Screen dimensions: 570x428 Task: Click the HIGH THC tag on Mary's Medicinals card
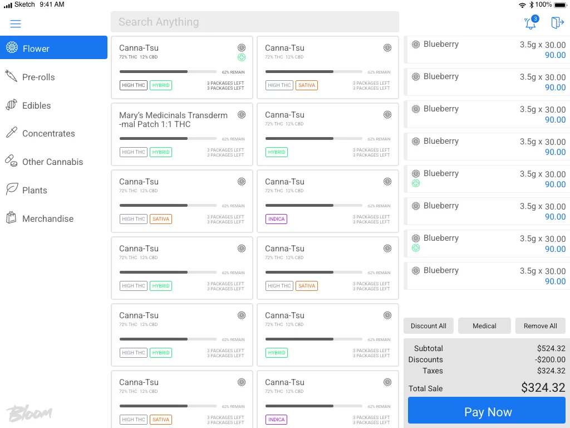coord(134,152)
